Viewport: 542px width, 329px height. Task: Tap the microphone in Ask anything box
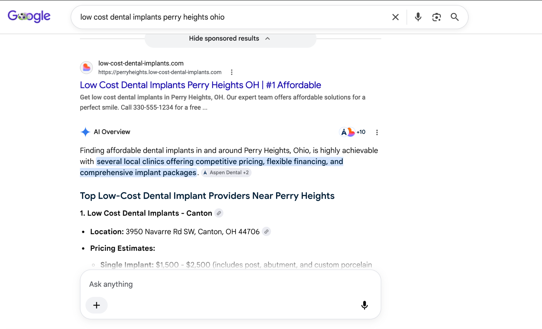click(x=364, y=305)
